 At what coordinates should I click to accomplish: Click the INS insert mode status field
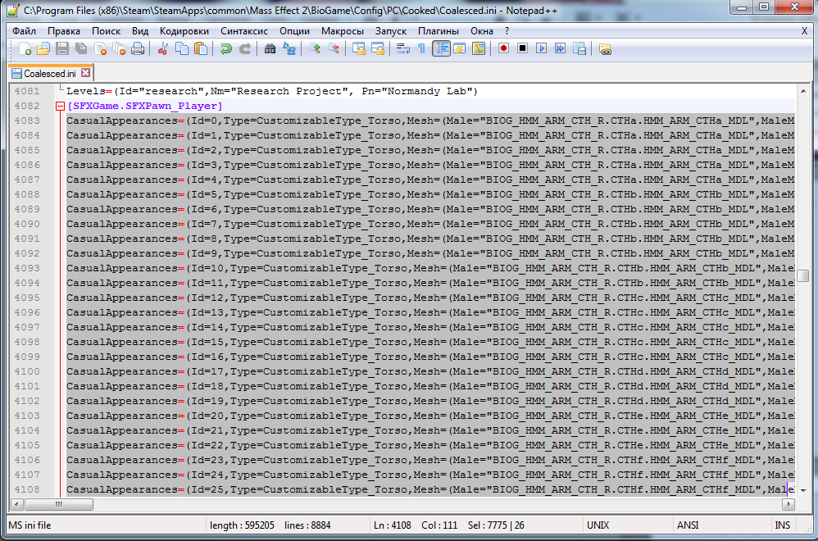pyautogui.click(x=782, y=525)
